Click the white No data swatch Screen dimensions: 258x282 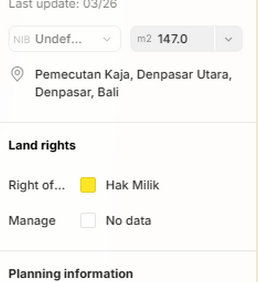click(x=88, y=220)
